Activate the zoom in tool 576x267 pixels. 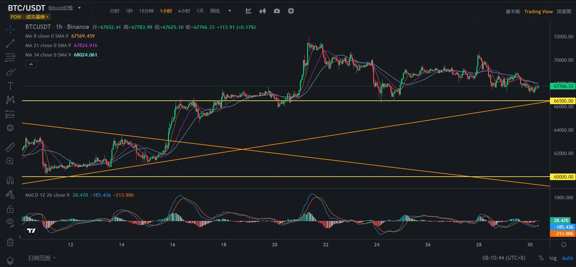[x=10, y=161]
